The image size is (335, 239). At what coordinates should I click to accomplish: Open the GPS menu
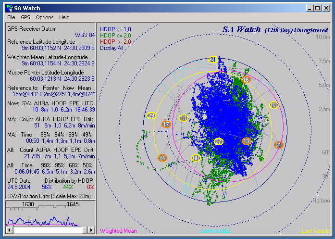click(25, 17)
